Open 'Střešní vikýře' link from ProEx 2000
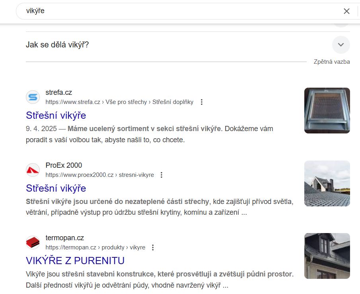 (x=56, y=188)
